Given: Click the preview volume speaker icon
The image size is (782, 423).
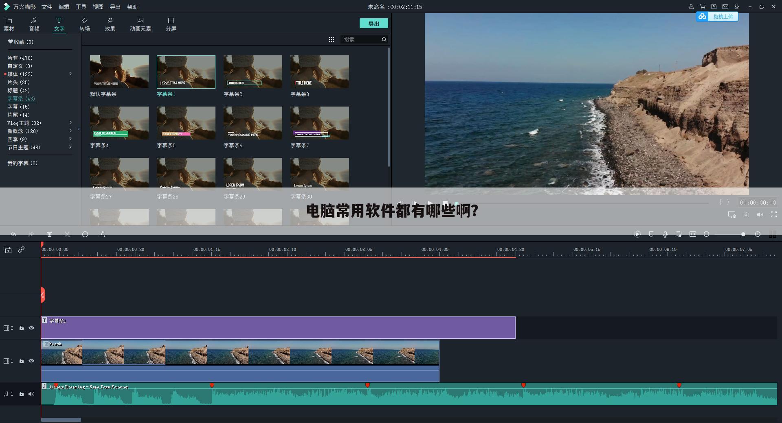Looking at the screenshot, I should point(760,215).
